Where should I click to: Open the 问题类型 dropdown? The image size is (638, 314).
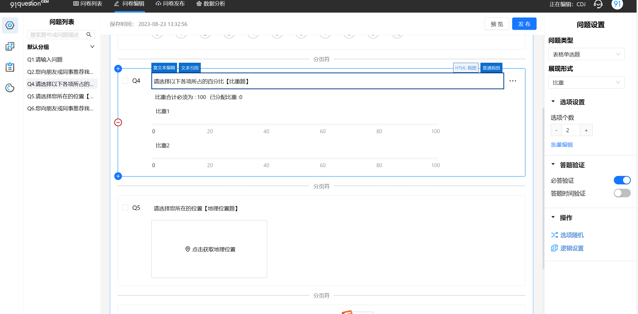(586, 54)
